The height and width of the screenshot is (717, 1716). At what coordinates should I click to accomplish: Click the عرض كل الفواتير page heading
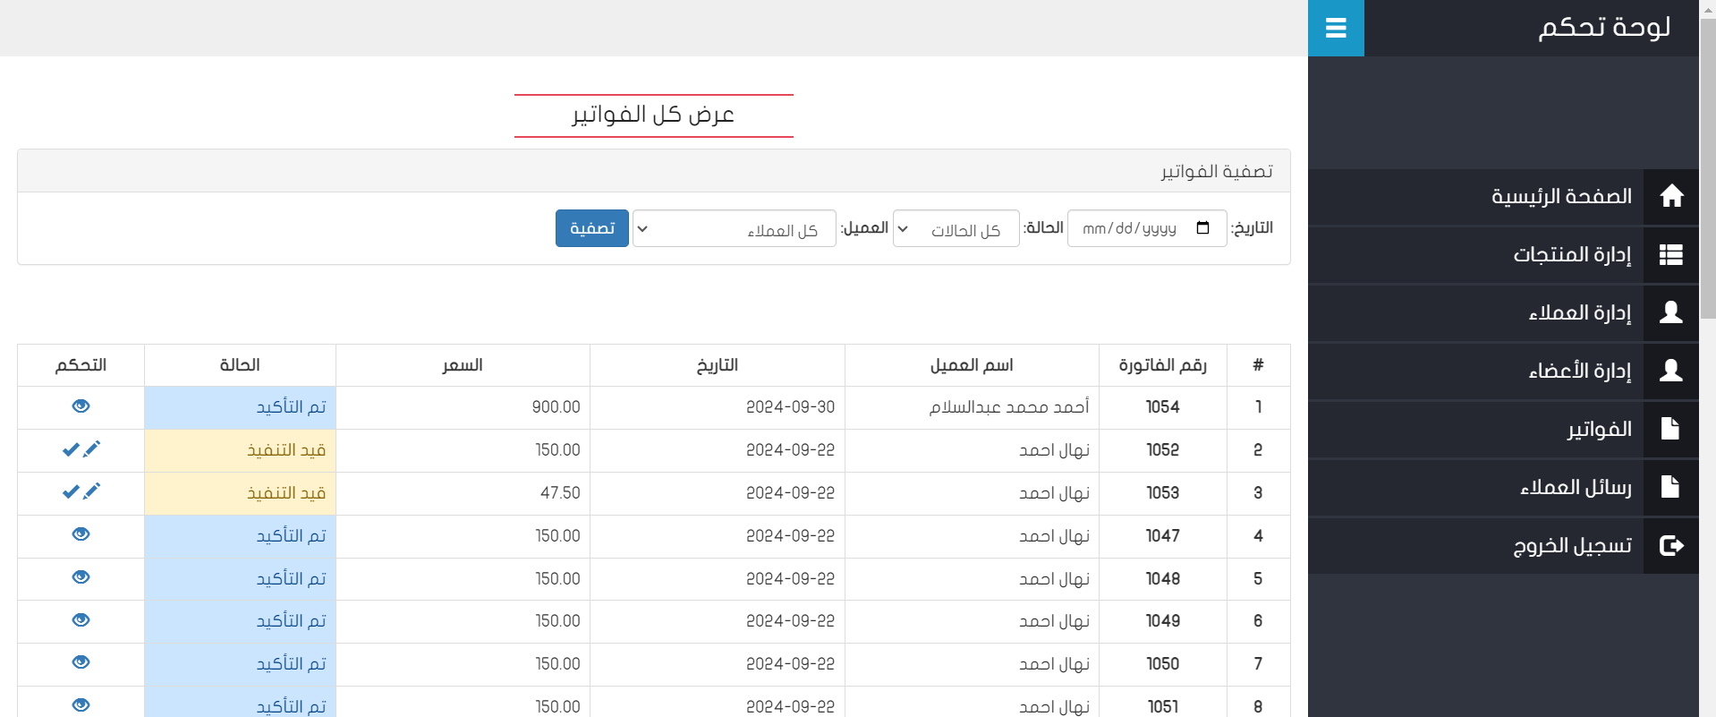coord(653,115)
